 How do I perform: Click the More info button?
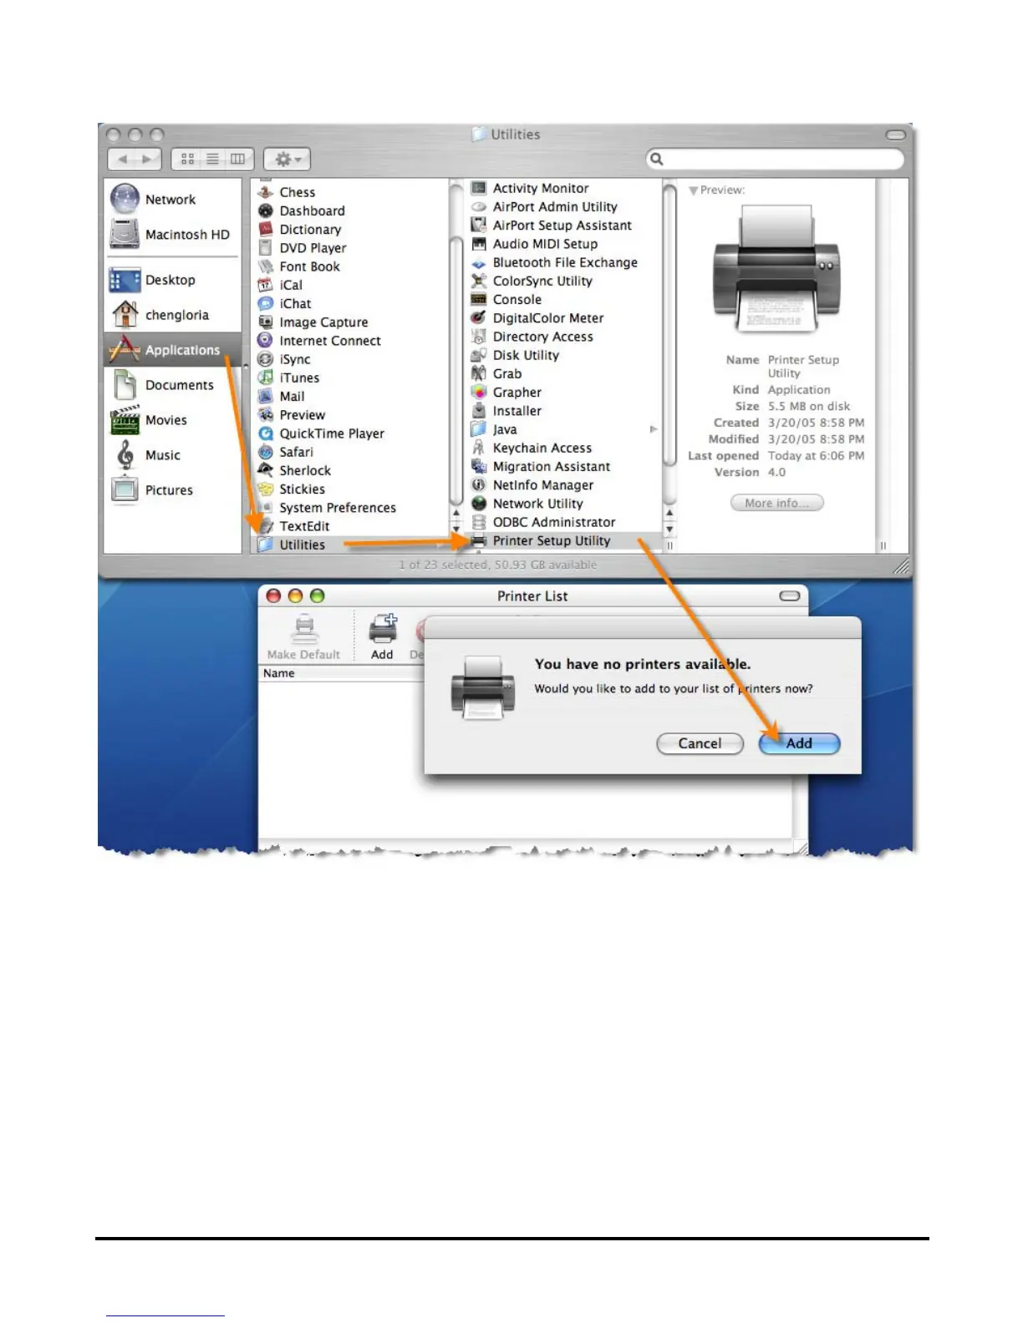(776, 503)
